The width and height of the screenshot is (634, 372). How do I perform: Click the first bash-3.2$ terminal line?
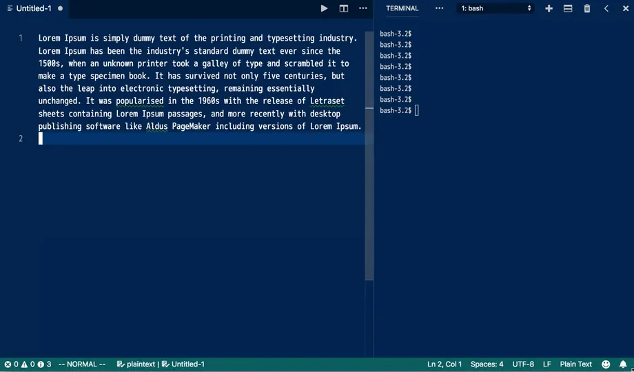click(x=396, y=34)
